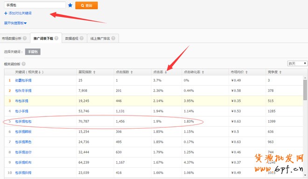
Task: Sort by click conversion rate column arrow
Action: [x=203, y=72]
